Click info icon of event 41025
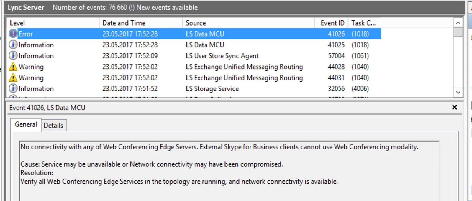472x201 pixels. 13,45
